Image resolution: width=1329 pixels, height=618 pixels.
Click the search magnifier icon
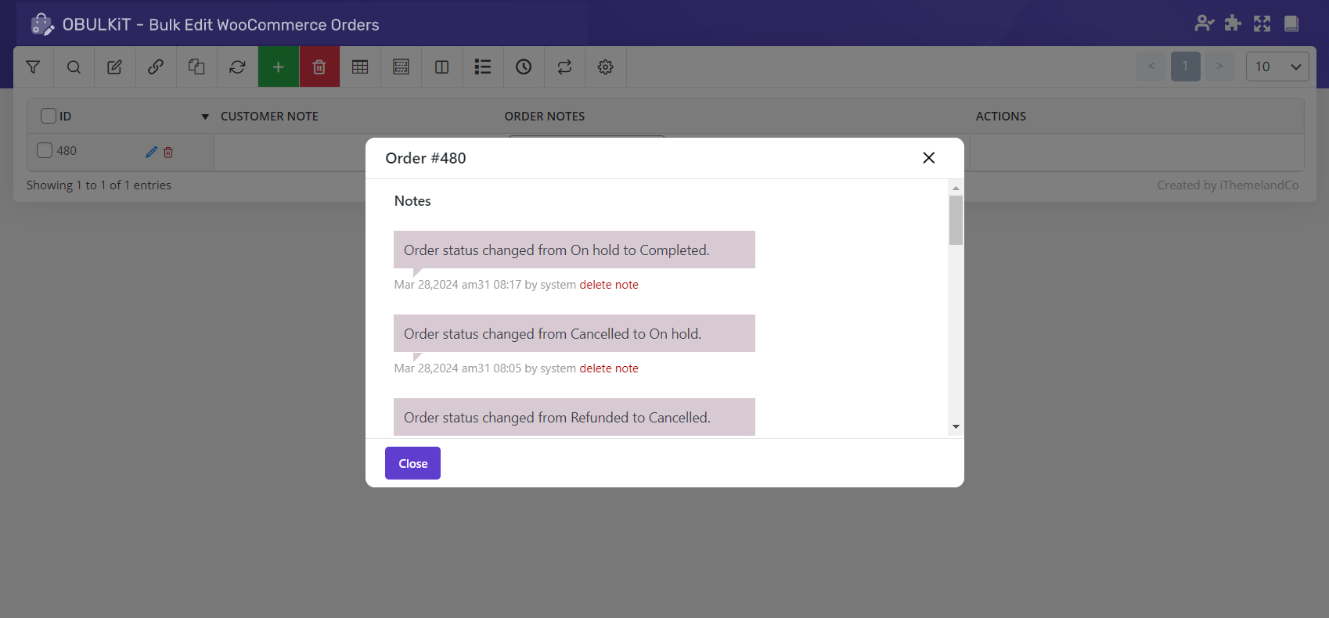click(74, 67)
